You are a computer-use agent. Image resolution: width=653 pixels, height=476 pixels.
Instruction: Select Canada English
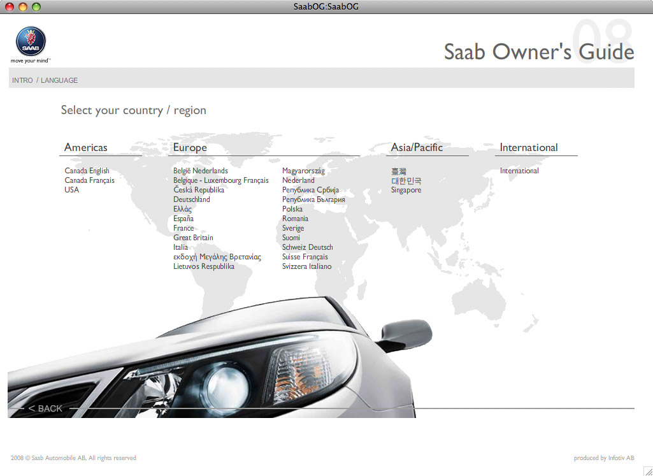click(x=87, y=171)
